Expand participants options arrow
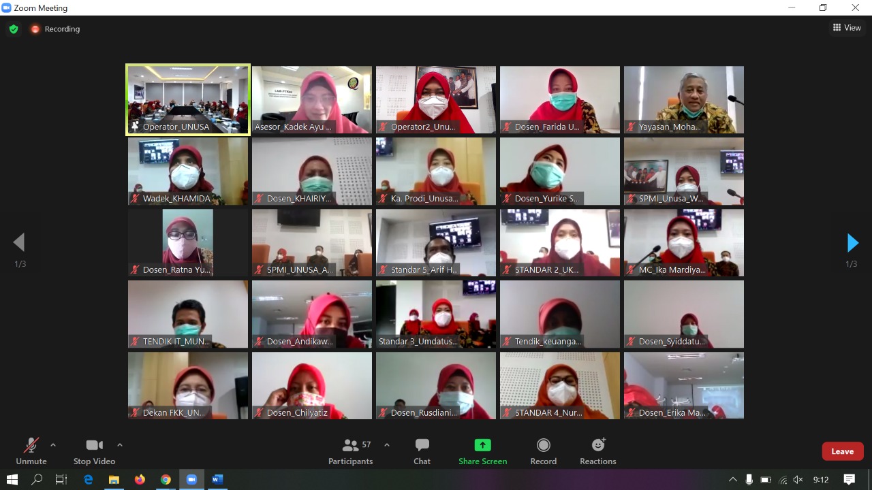Image resolution: width=872 pixels, height=490 pixels. [387, 445]
